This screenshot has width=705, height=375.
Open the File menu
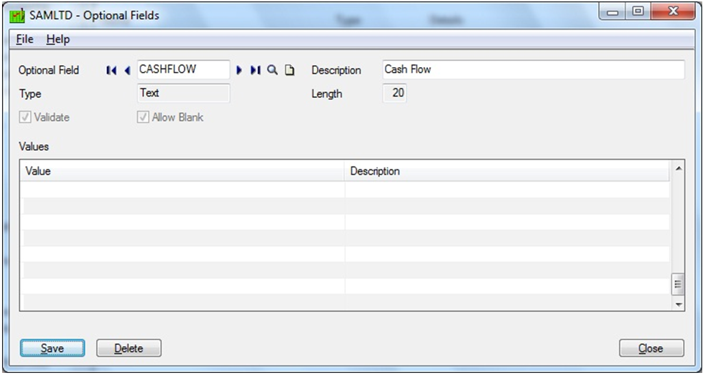[x=25, y=39]
